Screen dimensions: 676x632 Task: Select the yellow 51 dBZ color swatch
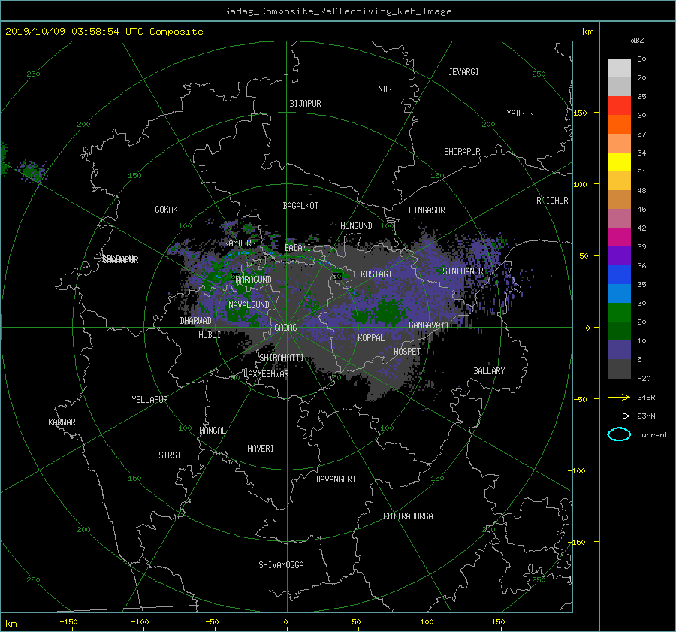pyautogui.click(x=619, y=162)
